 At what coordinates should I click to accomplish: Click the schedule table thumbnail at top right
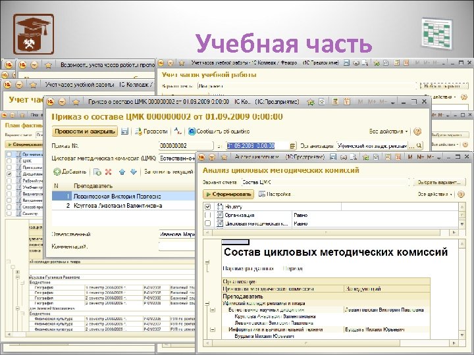point(437,34)
